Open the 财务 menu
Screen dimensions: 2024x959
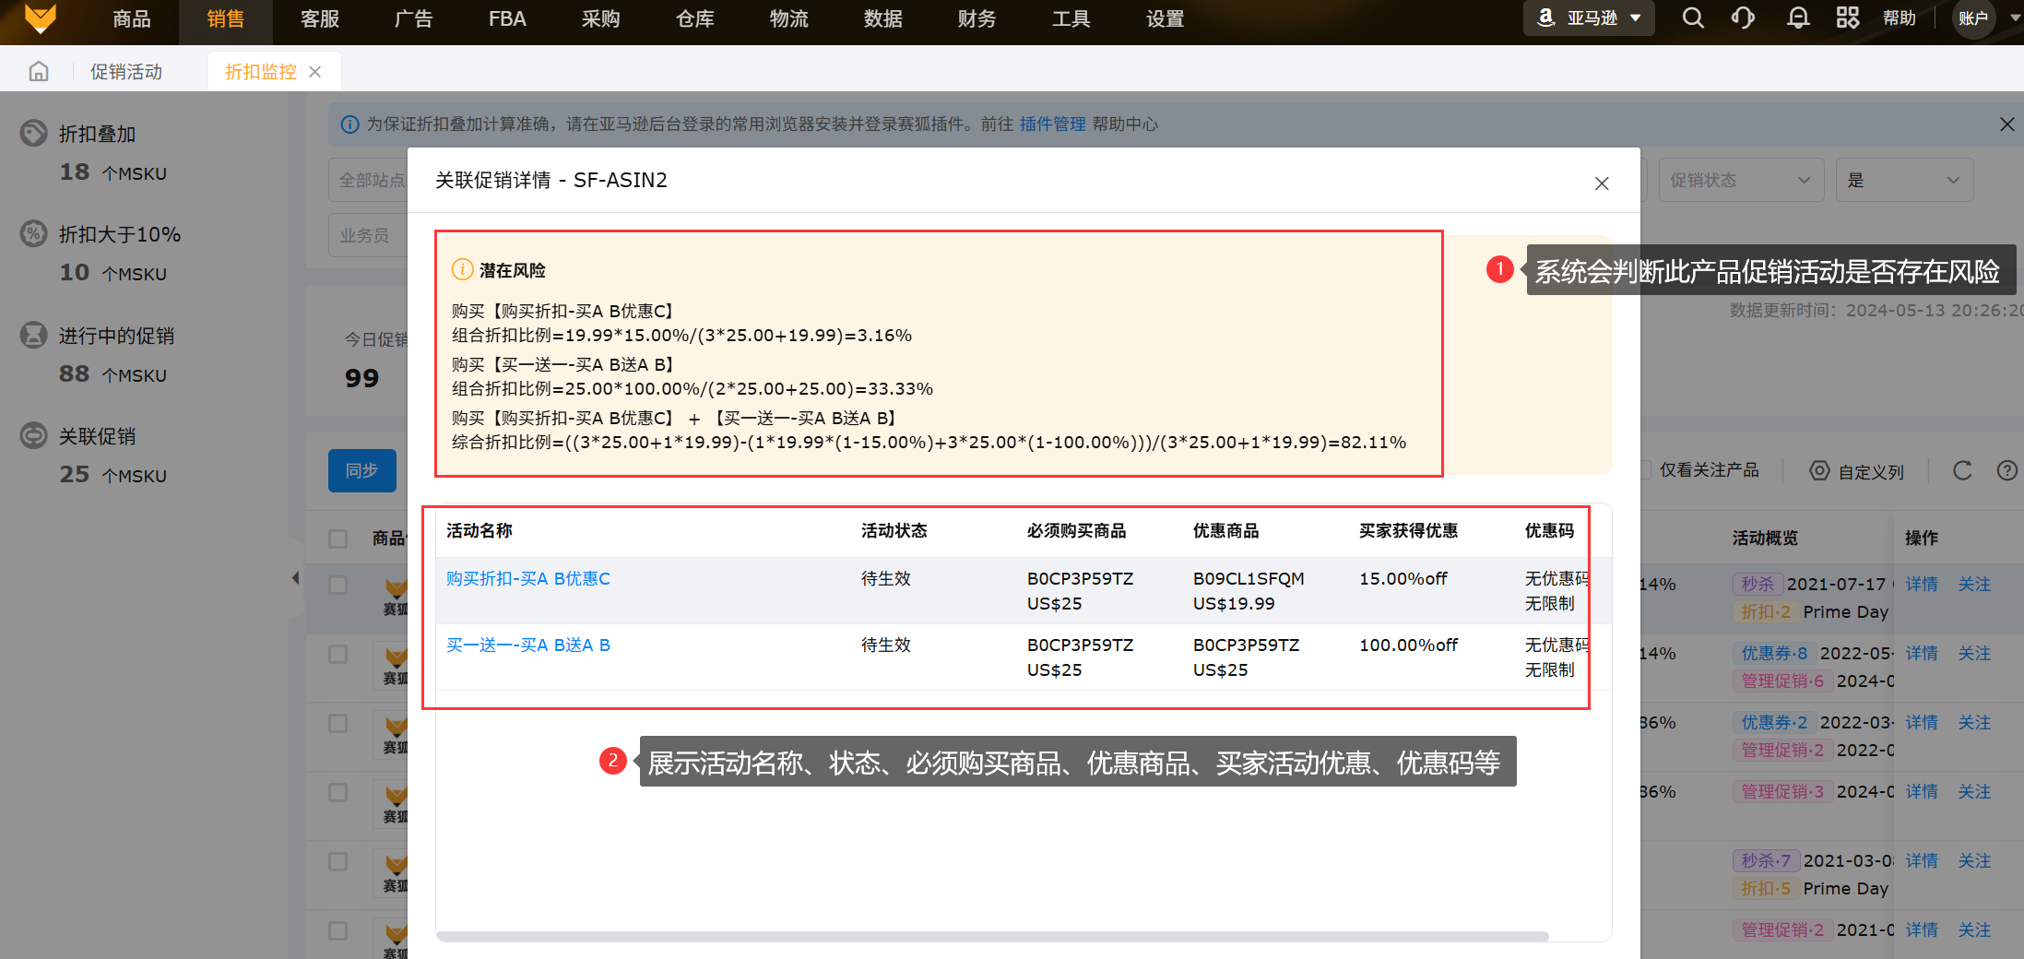click(977, 18)
